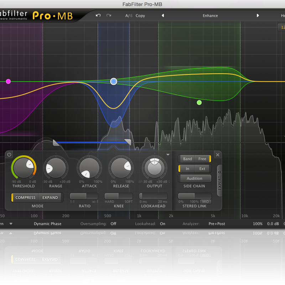This screenshot has height=285, width=285.
Task: Select the magenta low band dot
Action: (x=8, y=82)
